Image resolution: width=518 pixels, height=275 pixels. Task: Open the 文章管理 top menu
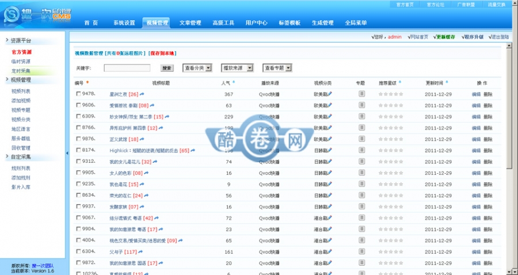[190, 23]
